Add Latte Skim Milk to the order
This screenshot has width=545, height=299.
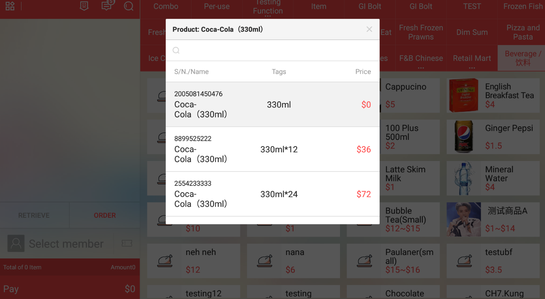pos(410,178)
